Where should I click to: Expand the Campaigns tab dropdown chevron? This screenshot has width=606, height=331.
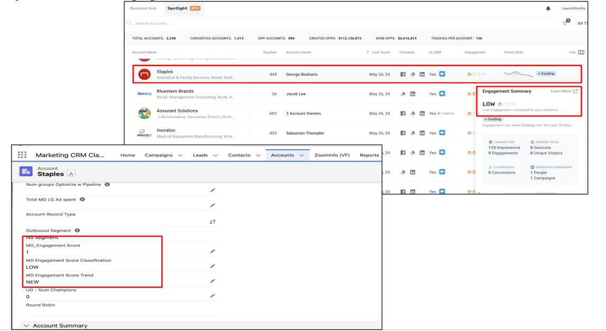coord(180,156)
